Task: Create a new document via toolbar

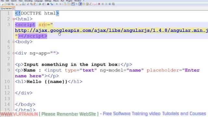Action: click(x=2, y=4)
